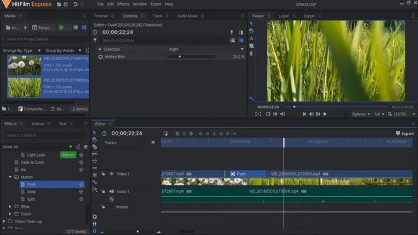
Task: Switch to the Layer tab in Viewer
Action: [x=283, y=16]
